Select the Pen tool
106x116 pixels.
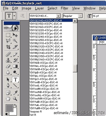(8, 85)
